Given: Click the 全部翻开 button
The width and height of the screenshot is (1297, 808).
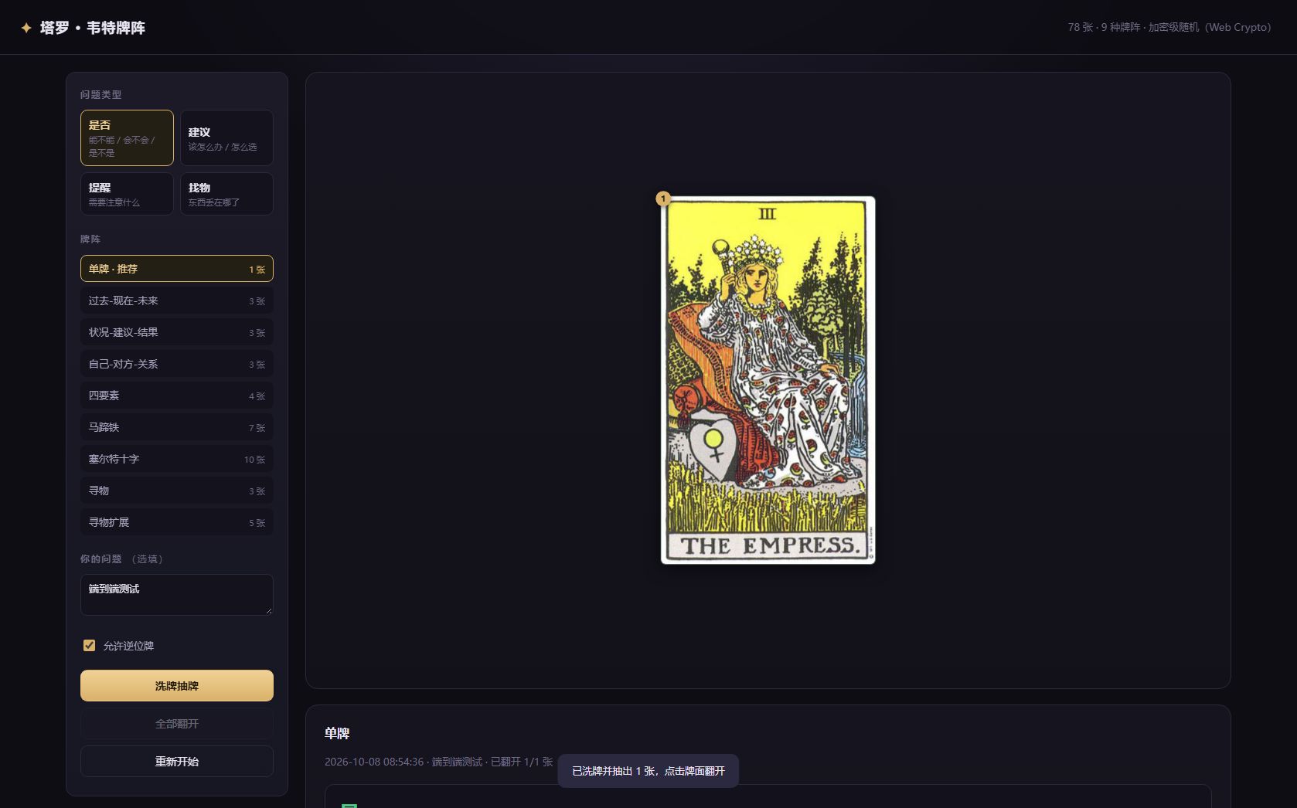Looking at the screenshot, I should coord(177,724).
